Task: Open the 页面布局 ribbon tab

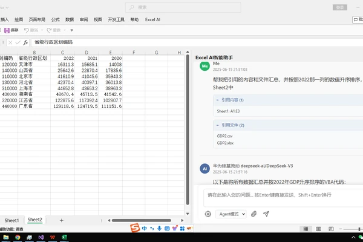Action: pos(37,20)
